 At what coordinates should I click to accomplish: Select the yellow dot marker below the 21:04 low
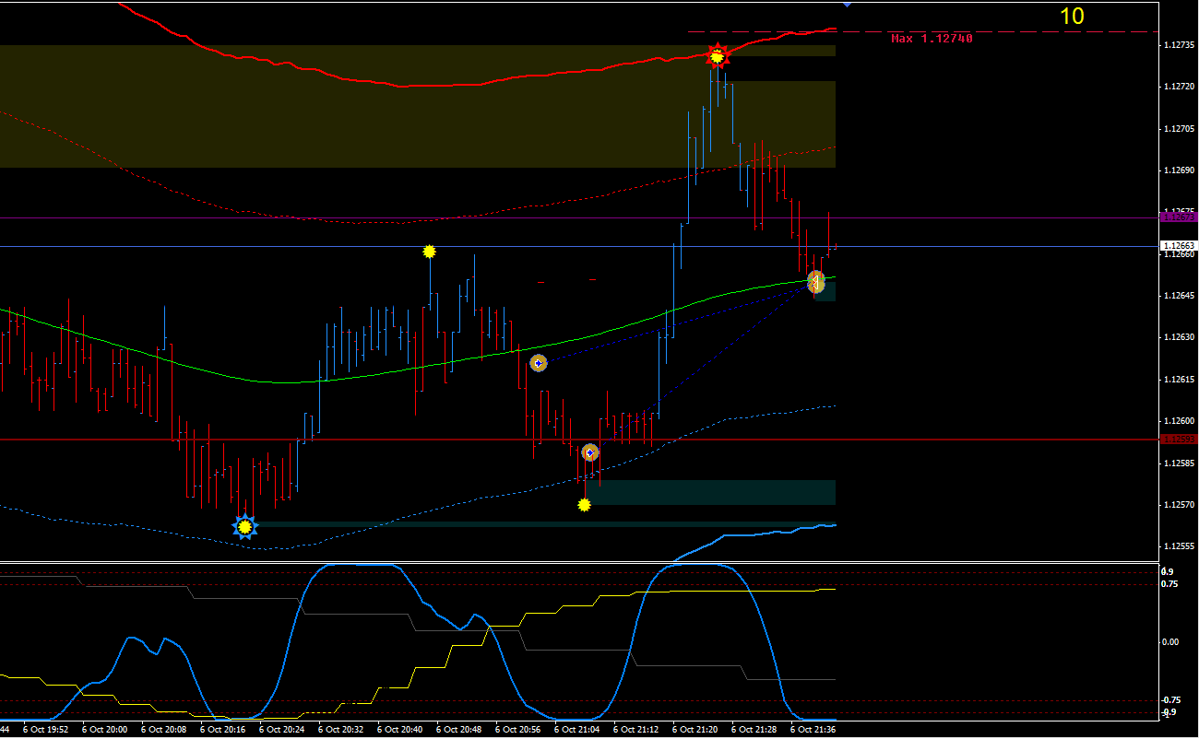click(584, 504)
